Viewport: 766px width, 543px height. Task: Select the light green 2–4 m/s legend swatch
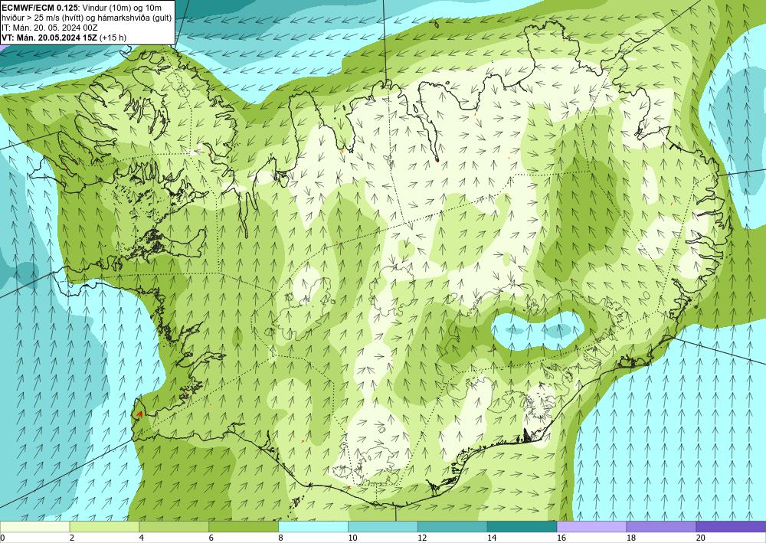[104, 526]
